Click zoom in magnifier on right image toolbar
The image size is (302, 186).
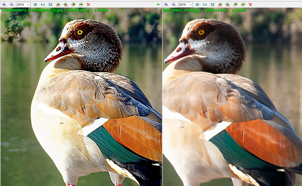pyautogui.click(x=166, y=5)
